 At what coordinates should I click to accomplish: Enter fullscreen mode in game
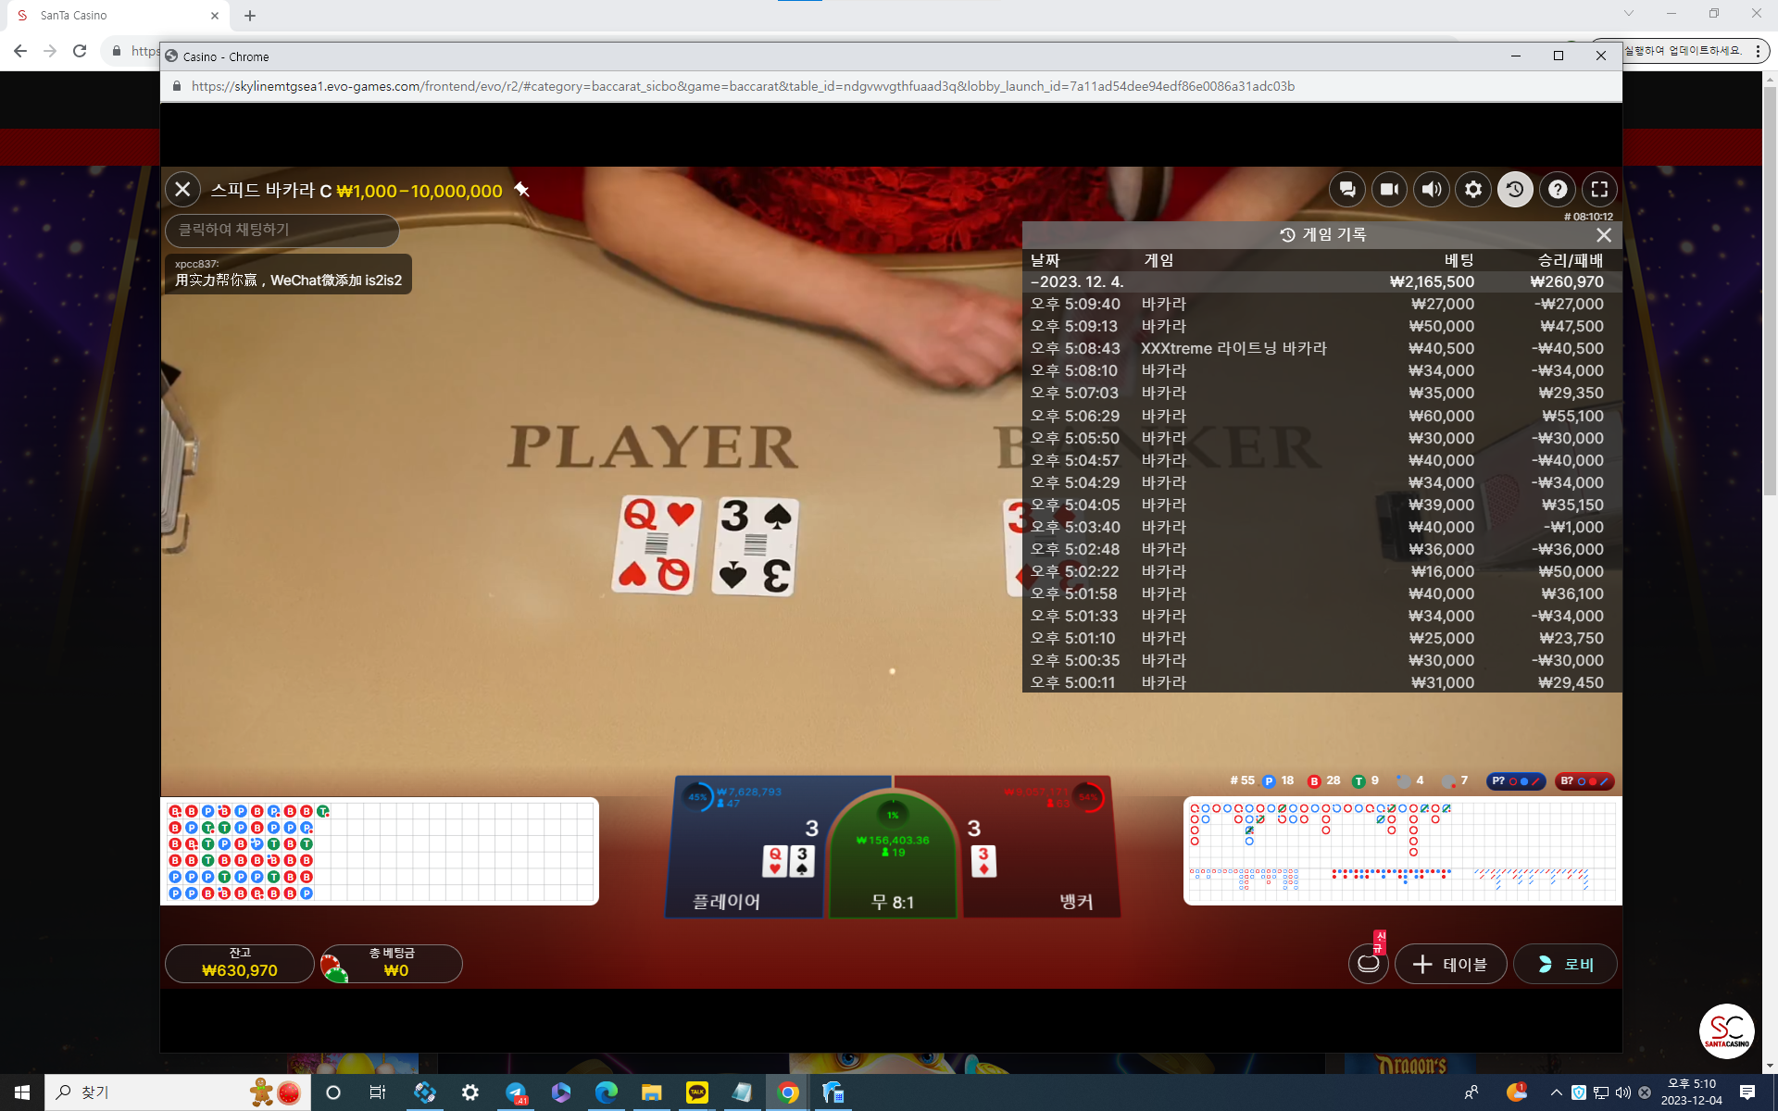pyautogui.click(x=1599, y=190)
